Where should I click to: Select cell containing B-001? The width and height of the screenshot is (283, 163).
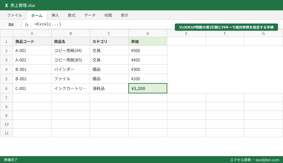pos(32,69)
